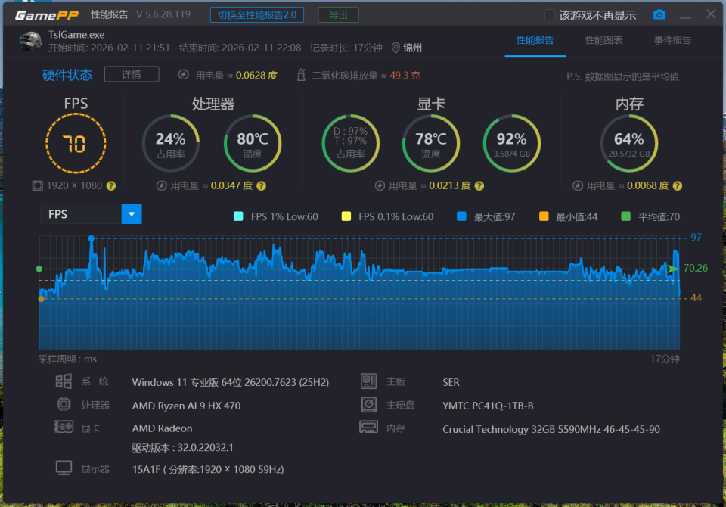Click the CO2 emission bottle icon

click(301, 75)
